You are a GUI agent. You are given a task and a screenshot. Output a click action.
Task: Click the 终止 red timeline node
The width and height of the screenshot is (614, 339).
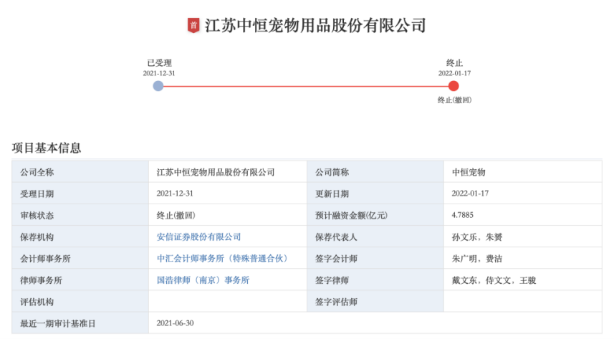[x=454, y=86]
